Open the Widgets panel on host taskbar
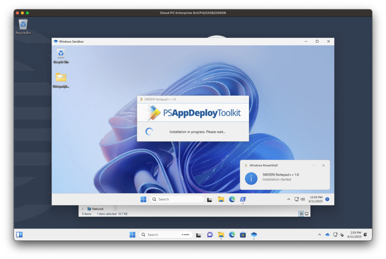The height and width of the screenshot is (259, 386). point(19,234)
